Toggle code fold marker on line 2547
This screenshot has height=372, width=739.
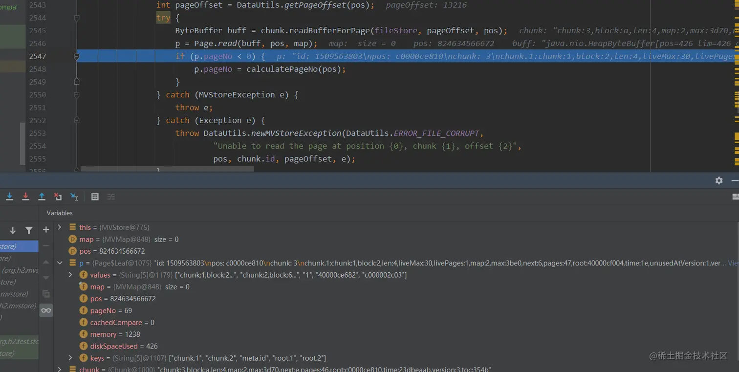coord(76,56)
